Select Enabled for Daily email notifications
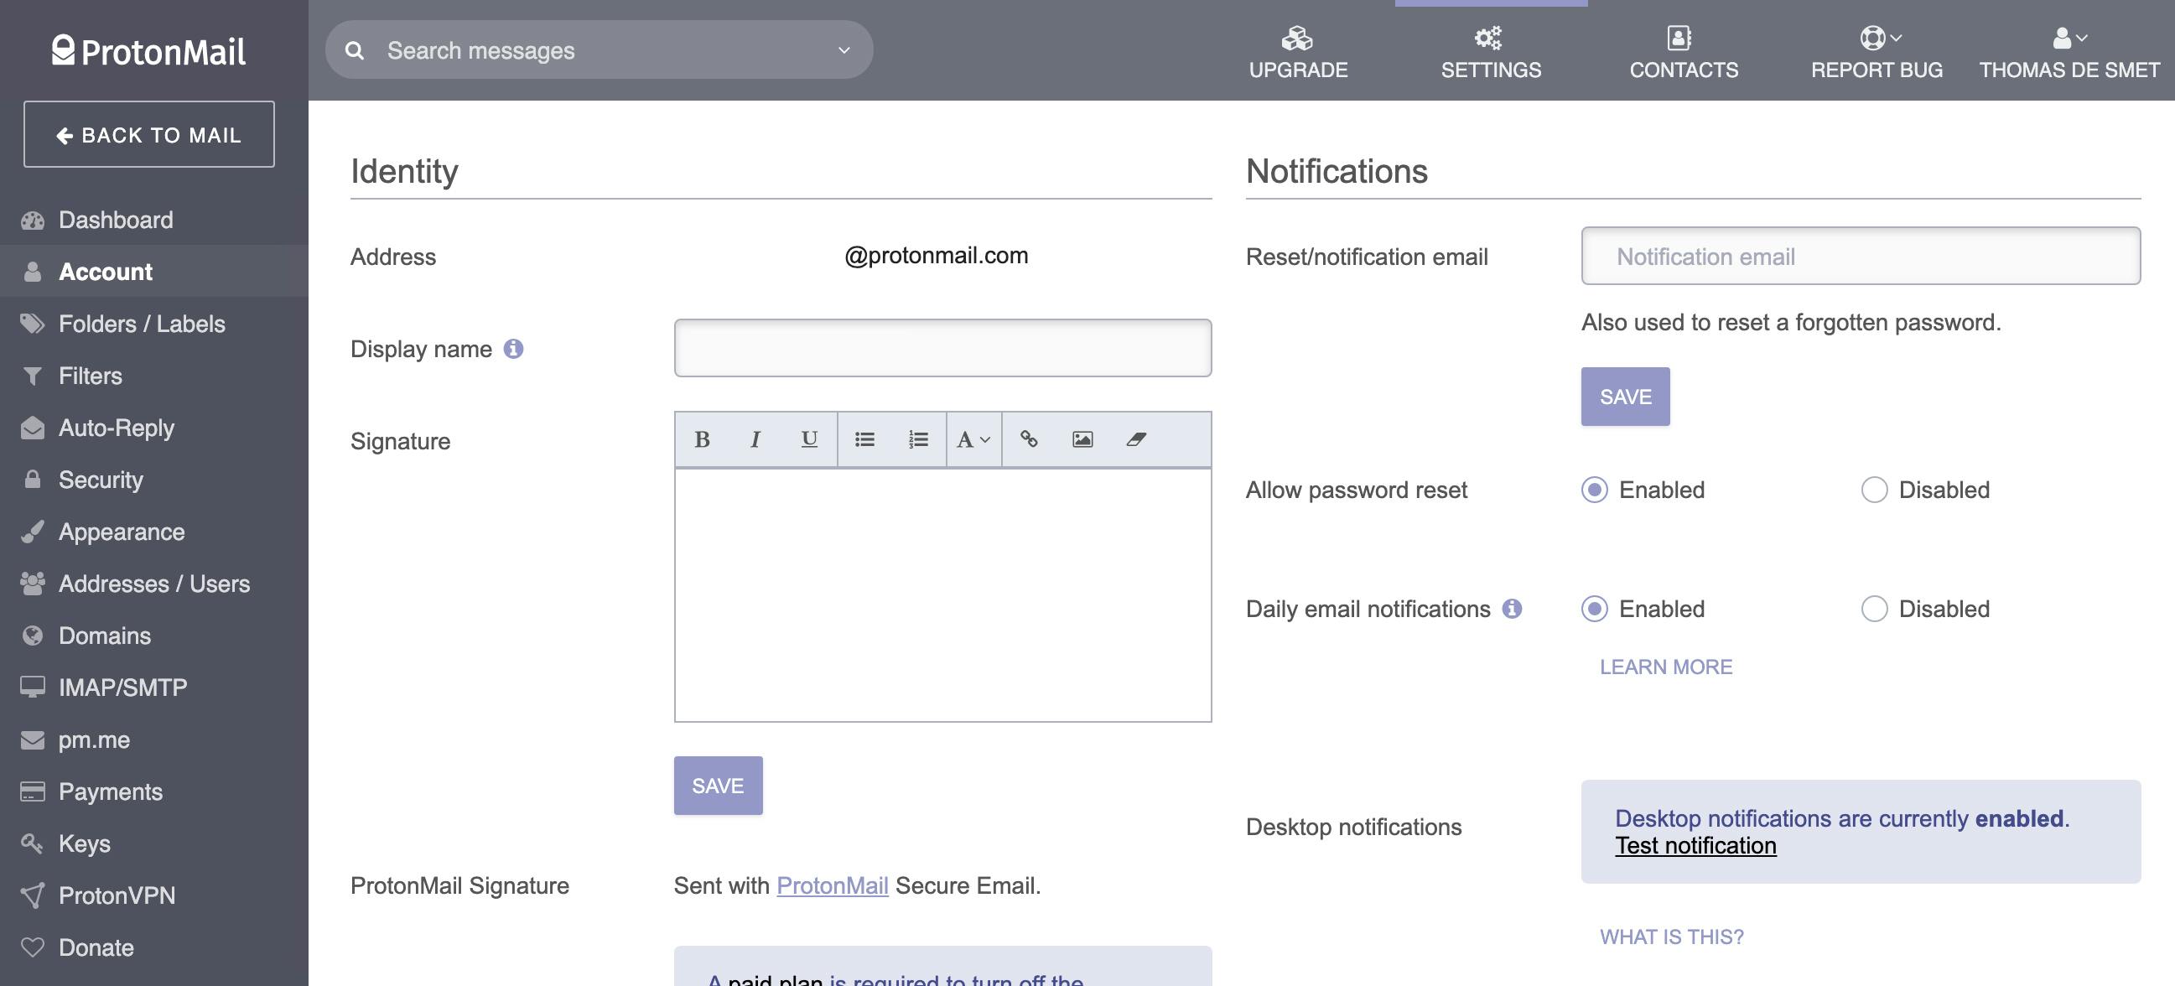Screen dimensions: 2175x986 tap(1594, 609)
